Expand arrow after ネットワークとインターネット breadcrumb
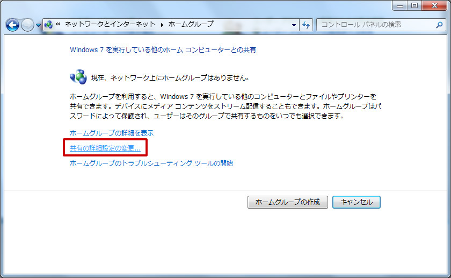 click(x=162, y=25)
